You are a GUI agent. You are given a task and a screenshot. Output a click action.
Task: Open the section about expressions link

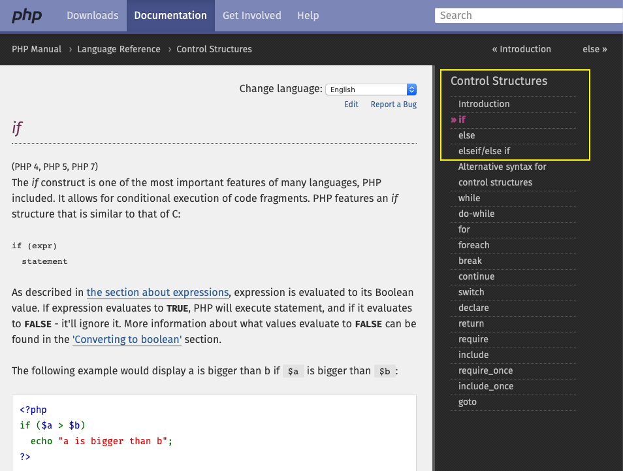coord(158,293)
